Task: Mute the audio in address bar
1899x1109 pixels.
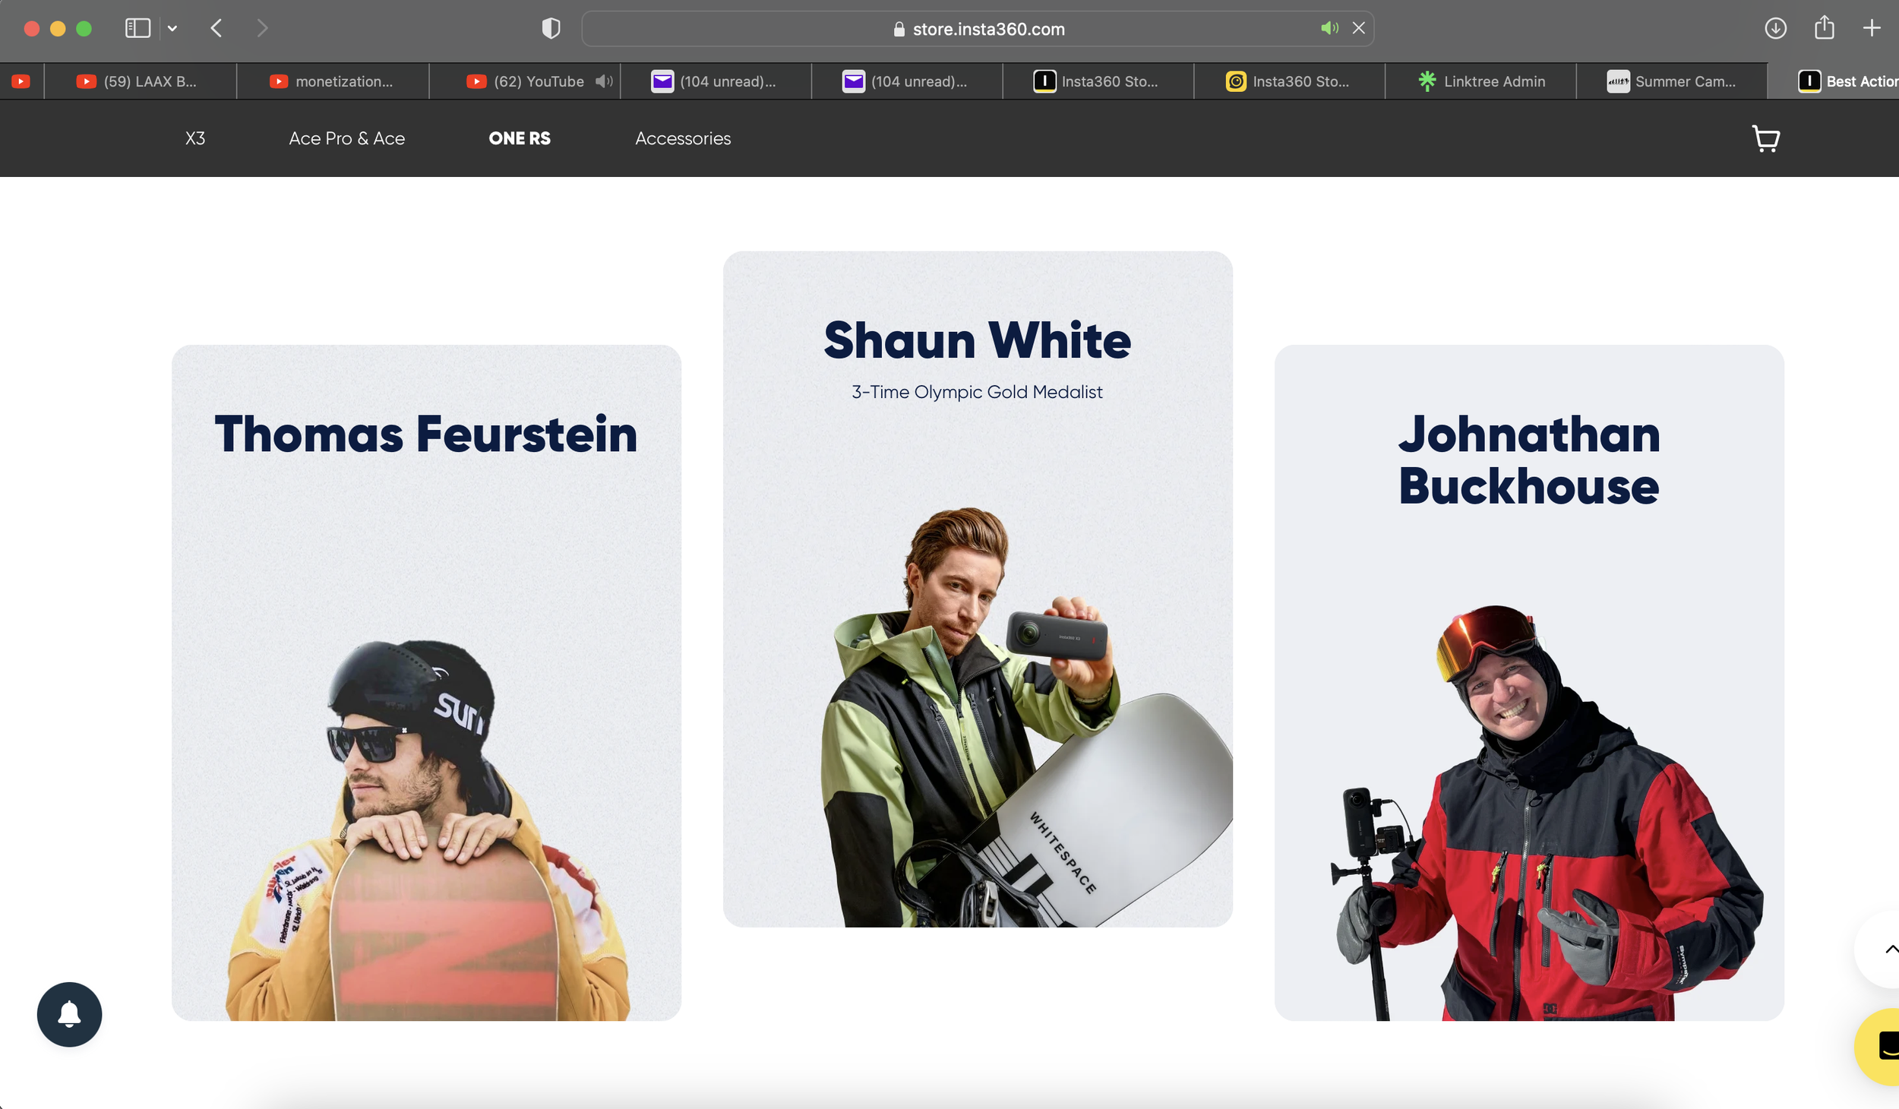Action: tap(1329, 28)
